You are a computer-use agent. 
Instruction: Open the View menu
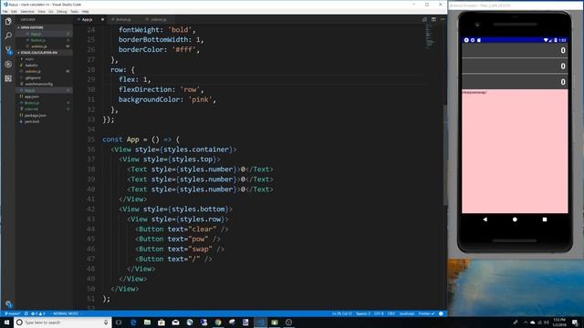[x=41, y=12]
